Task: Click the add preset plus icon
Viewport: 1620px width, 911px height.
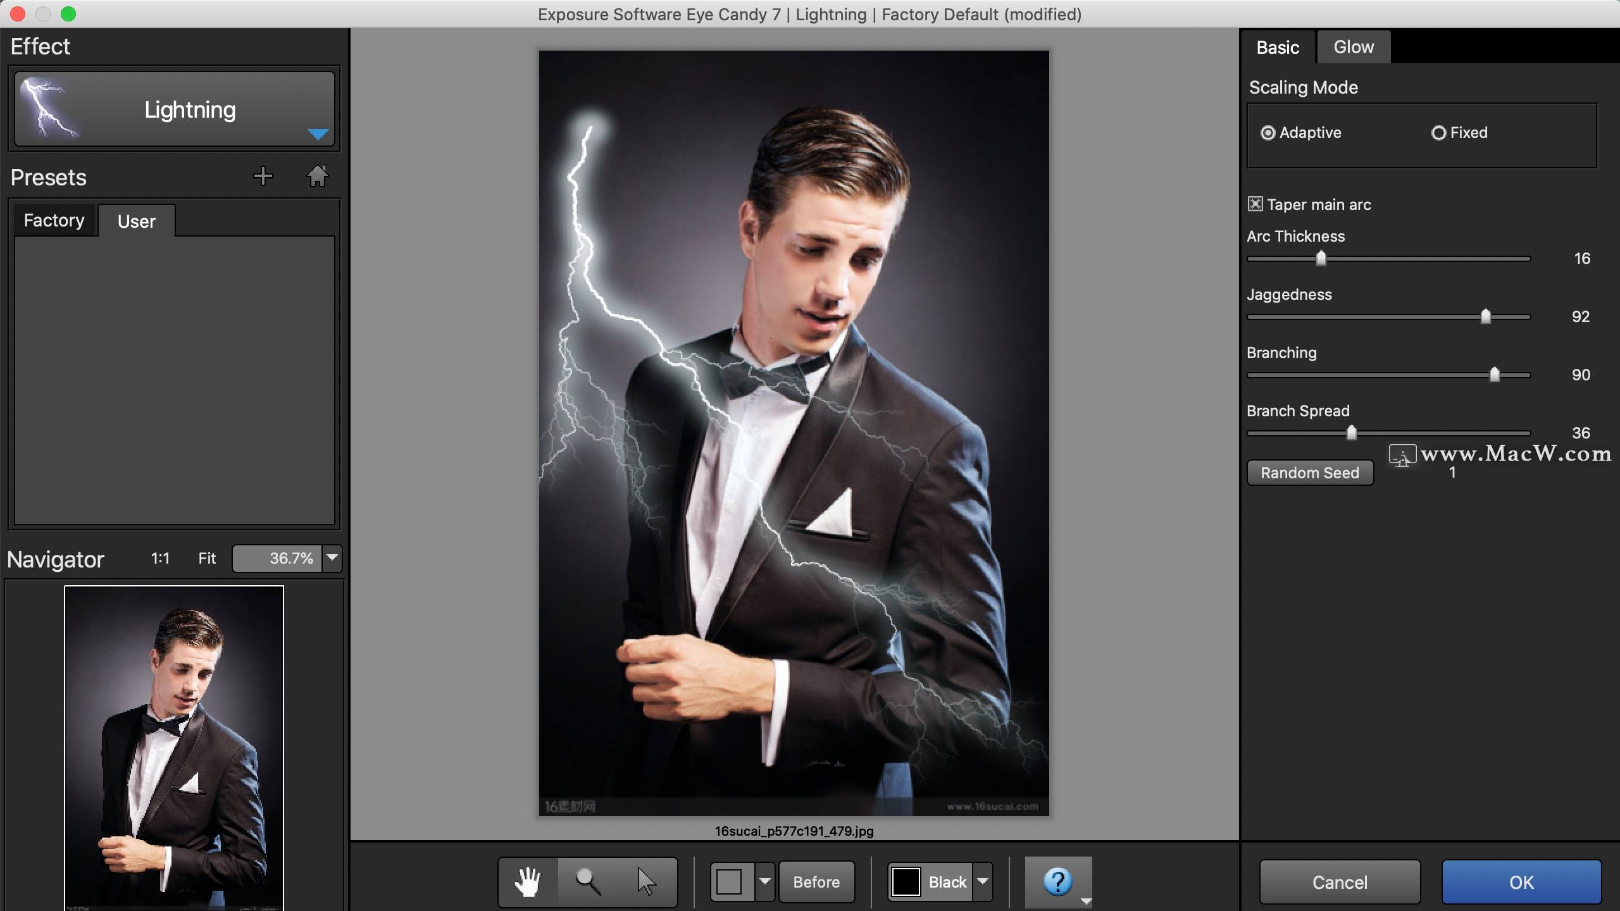Action: tap(263, 177)
